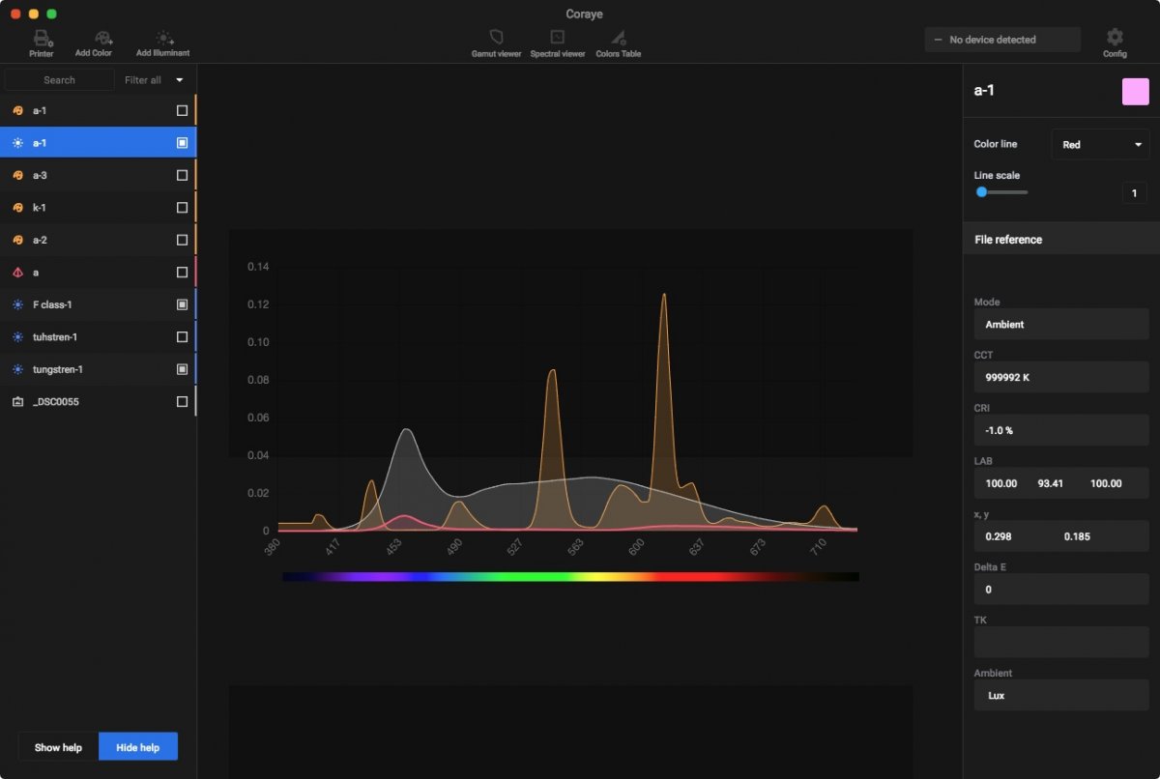Open the Colors Table
The image size is (1160, 779).
[x=618, y=39]
